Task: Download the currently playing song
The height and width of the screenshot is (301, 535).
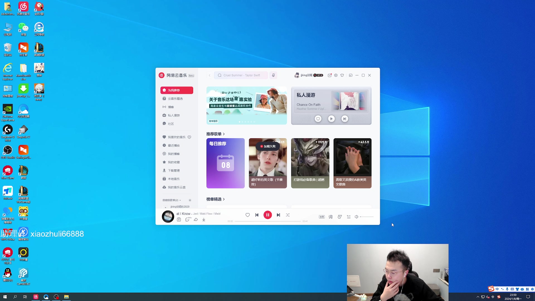Action: point(204,220)
